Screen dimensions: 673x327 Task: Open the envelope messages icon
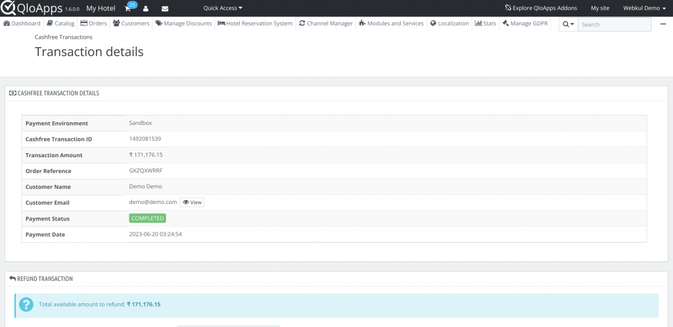tap(165, 9)
